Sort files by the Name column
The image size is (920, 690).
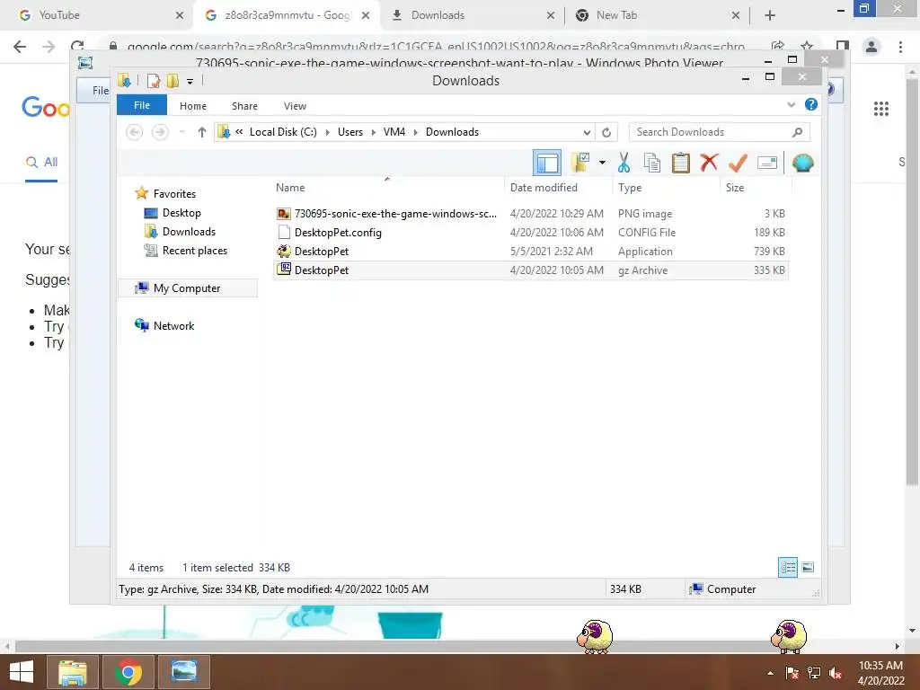point(290,187)
